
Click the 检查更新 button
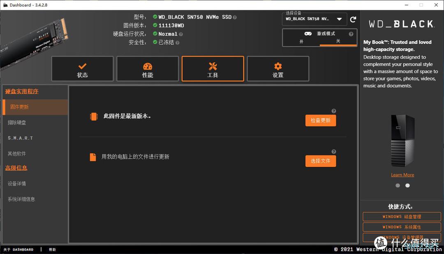[x=321, y=120]
